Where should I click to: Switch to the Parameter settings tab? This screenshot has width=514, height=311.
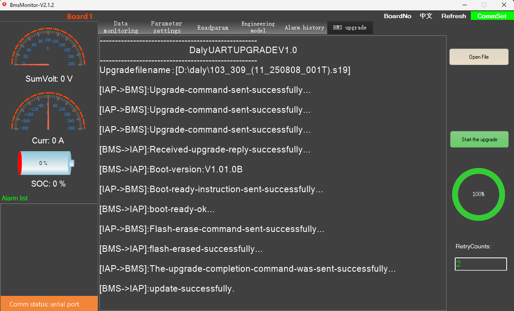(166, 27)
